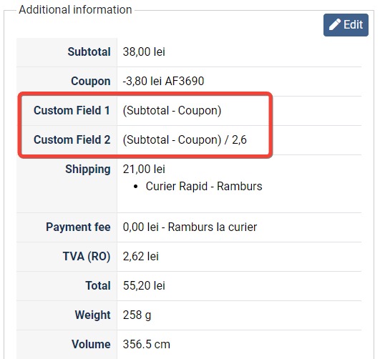The width and height of the screenshot is (380, 359).
Task: Click the Payment fee label
Action: coord(78,227)
